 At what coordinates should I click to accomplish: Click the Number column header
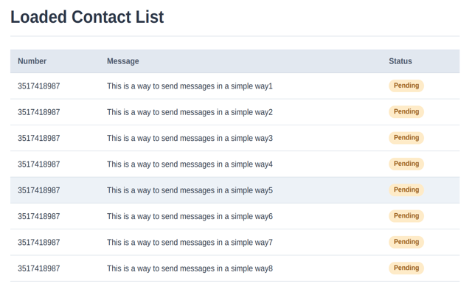(32, 61)
